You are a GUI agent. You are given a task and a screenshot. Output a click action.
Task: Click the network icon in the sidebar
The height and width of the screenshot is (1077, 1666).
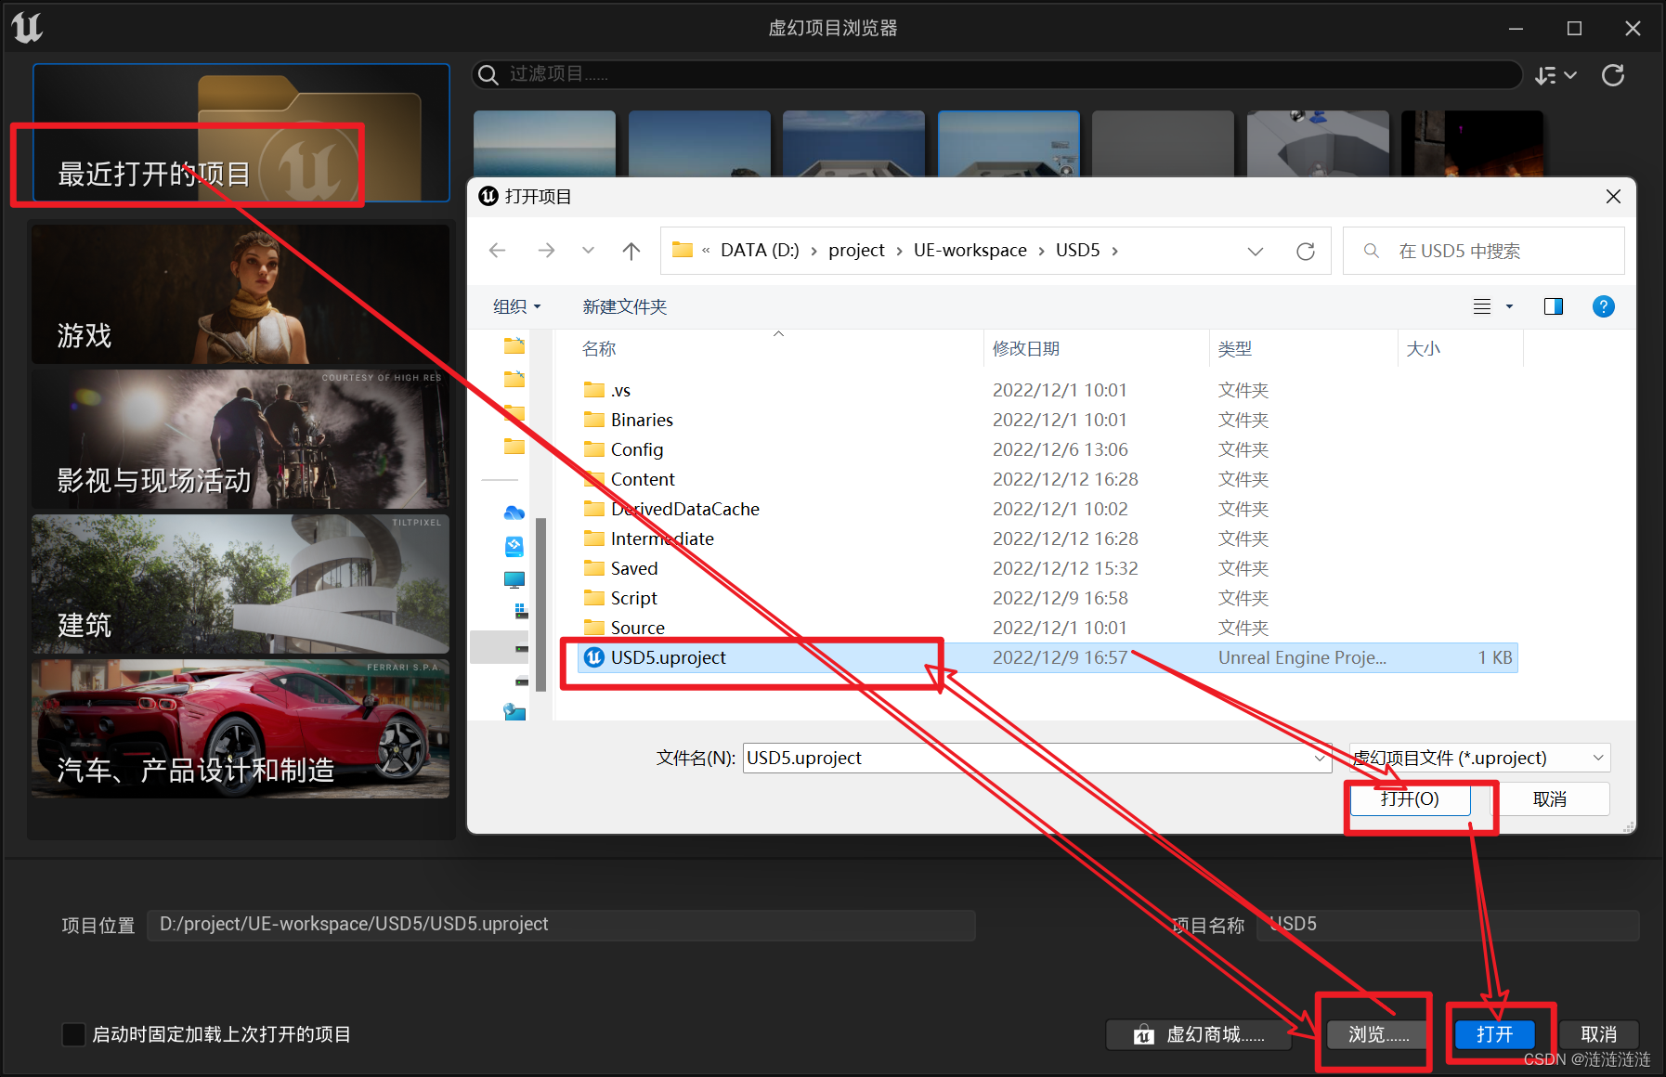(514, 712)
